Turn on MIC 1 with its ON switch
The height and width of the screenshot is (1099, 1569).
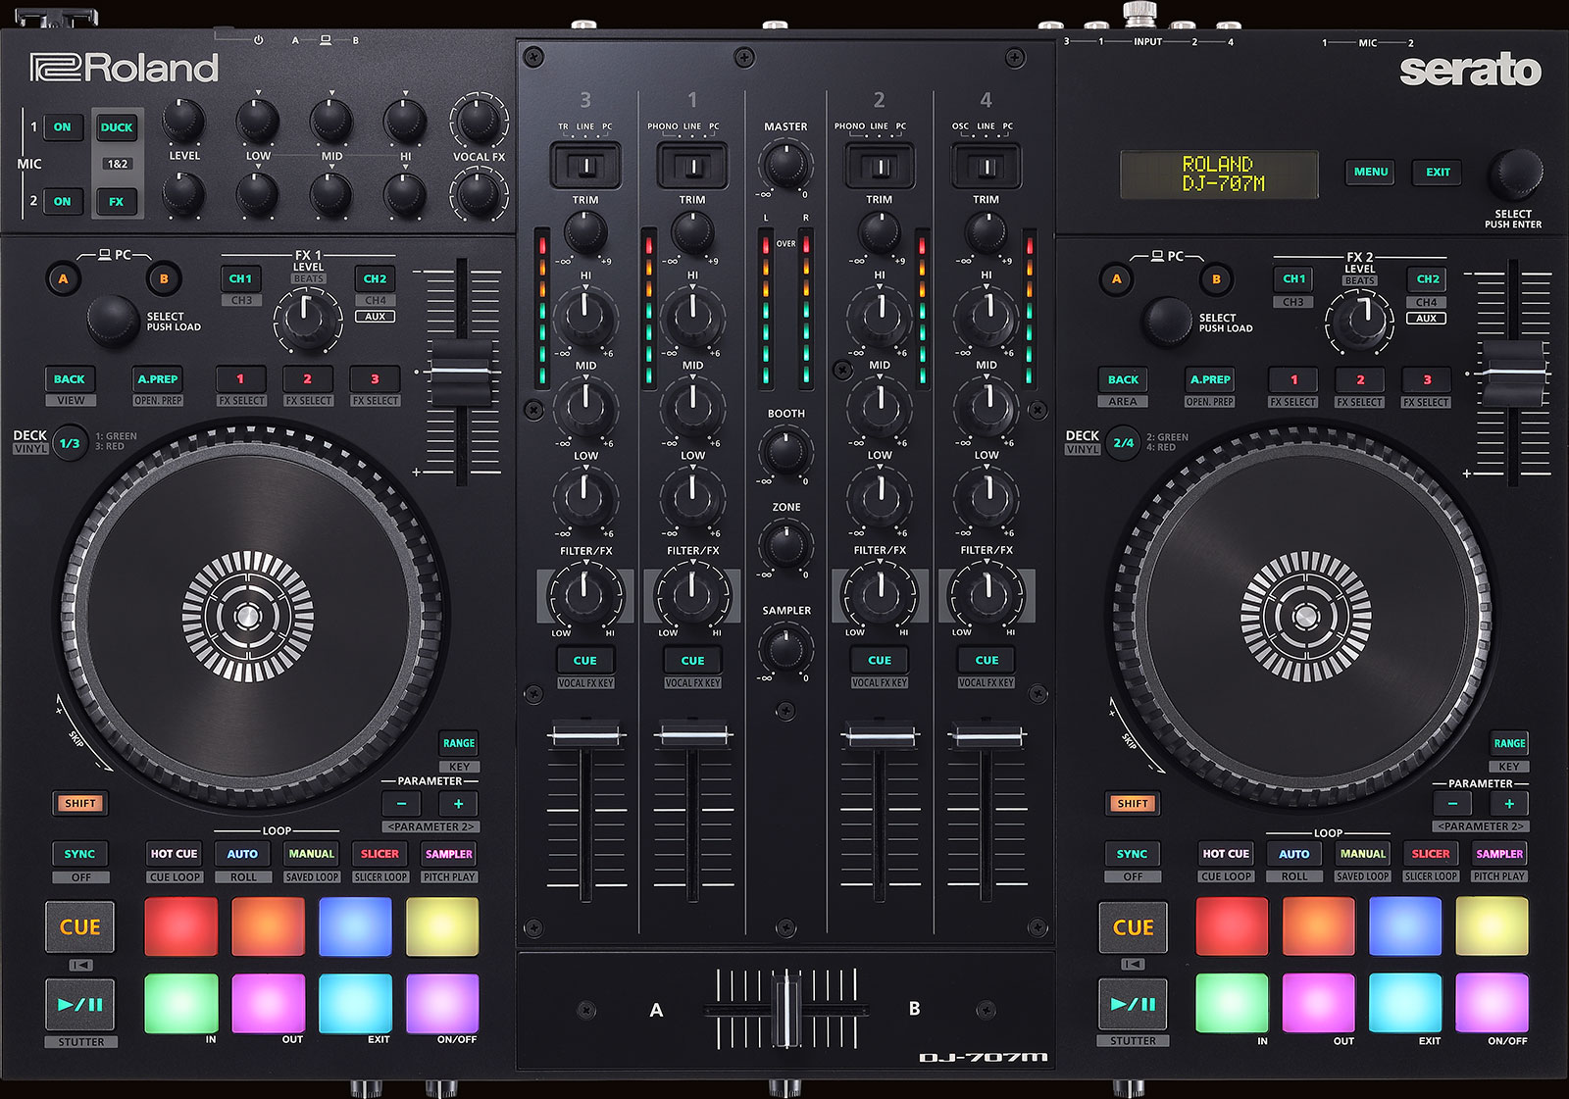pos(63,127)
